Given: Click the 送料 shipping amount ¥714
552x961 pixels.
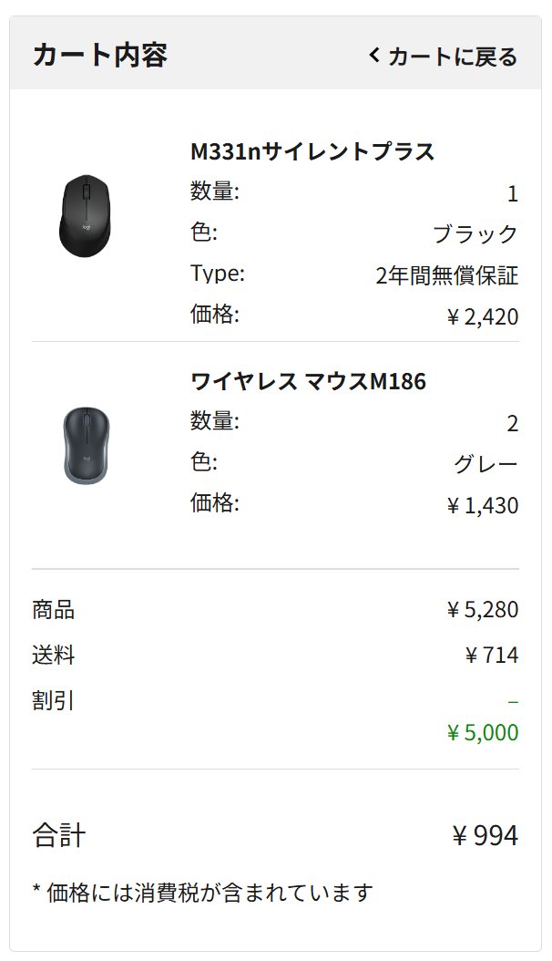Looking at the screenshot, I should tap(491, 655).
